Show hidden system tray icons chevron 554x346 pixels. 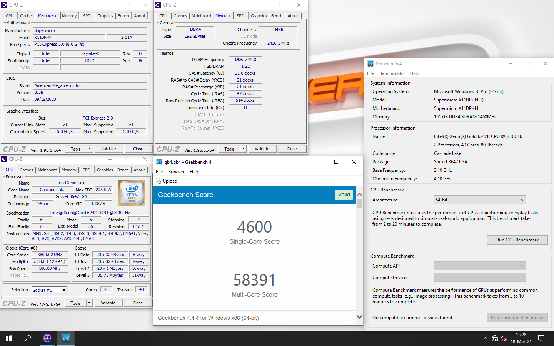pos(485,339)
